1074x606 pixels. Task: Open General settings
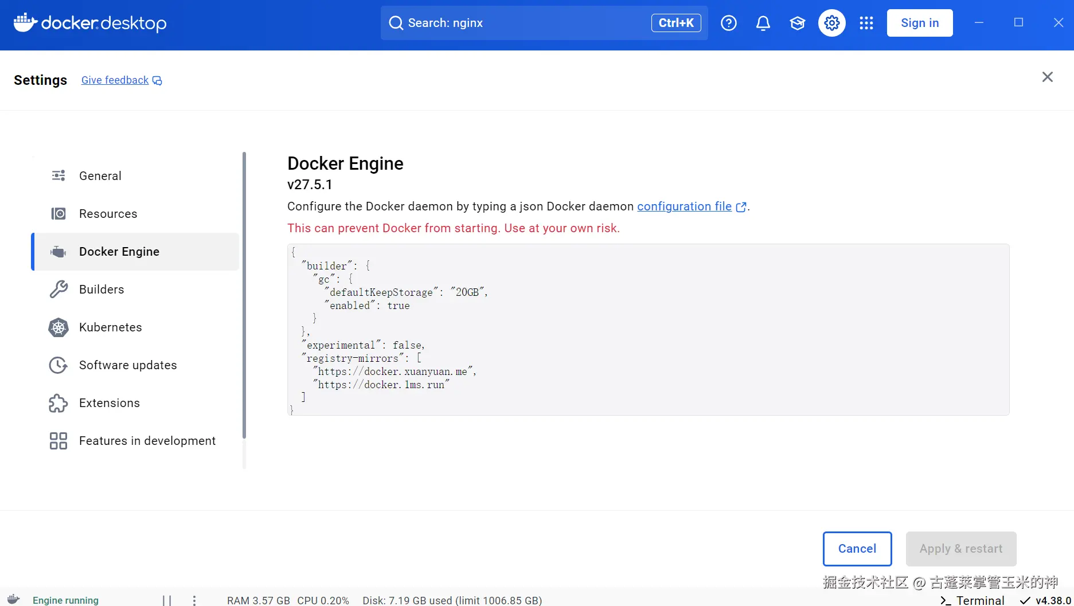[x=135, y=175]
